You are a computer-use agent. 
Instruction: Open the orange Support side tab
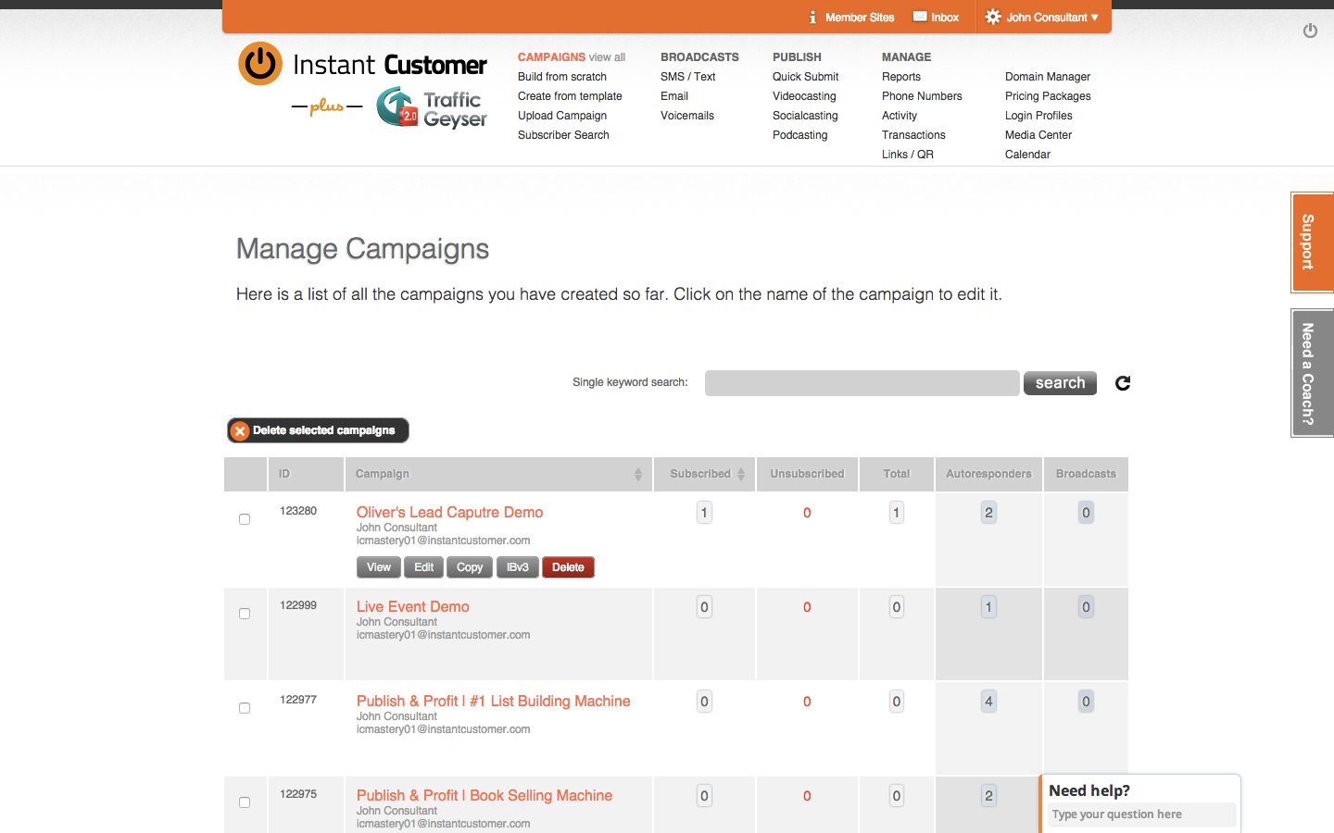tap(1309, 242)
